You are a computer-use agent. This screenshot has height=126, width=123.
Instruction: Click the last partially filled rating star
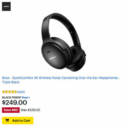point(15,92)
